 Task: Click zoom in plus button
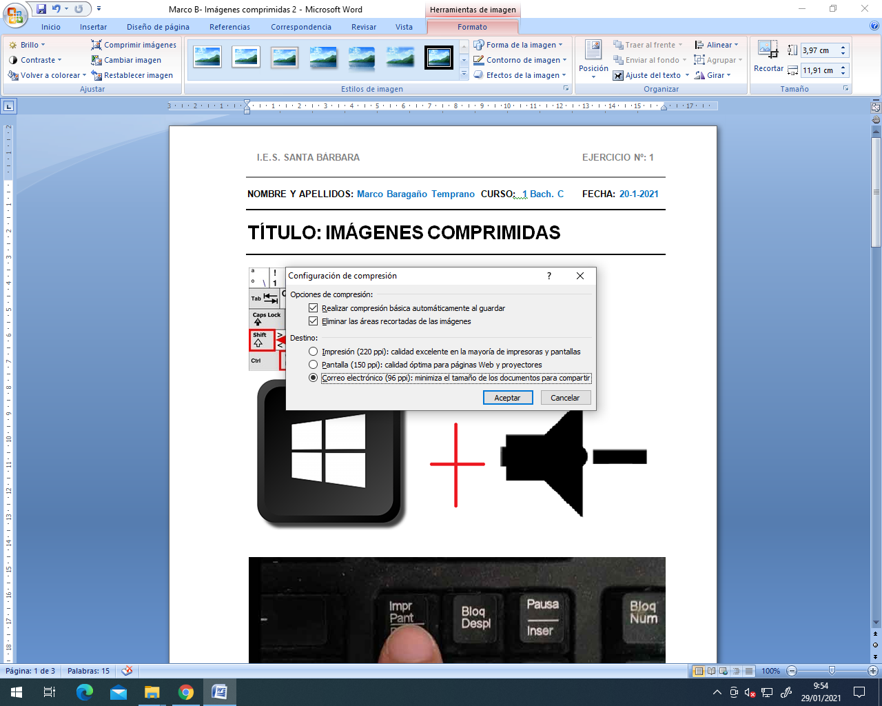click(x=873, y=671)
